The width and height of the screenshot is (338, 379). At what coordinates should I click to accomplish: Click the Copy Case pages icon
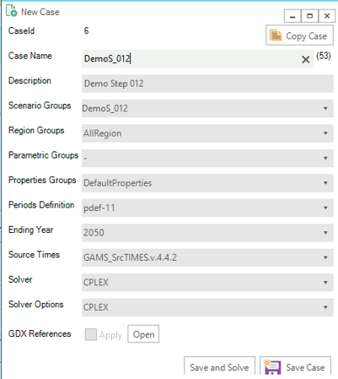click(x=276, y=35)
